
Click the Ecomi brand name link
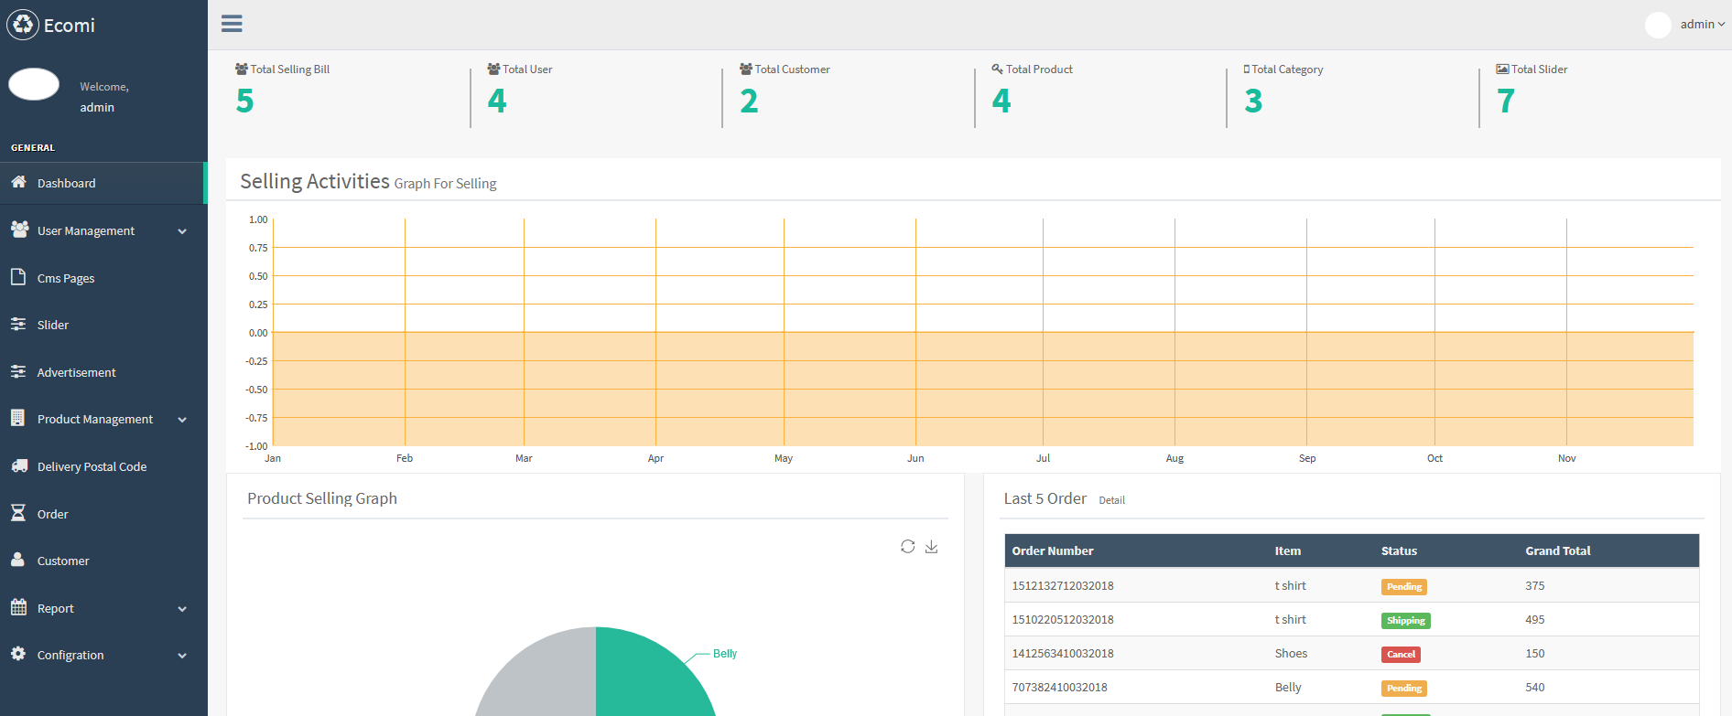click(x=70, y=26)
